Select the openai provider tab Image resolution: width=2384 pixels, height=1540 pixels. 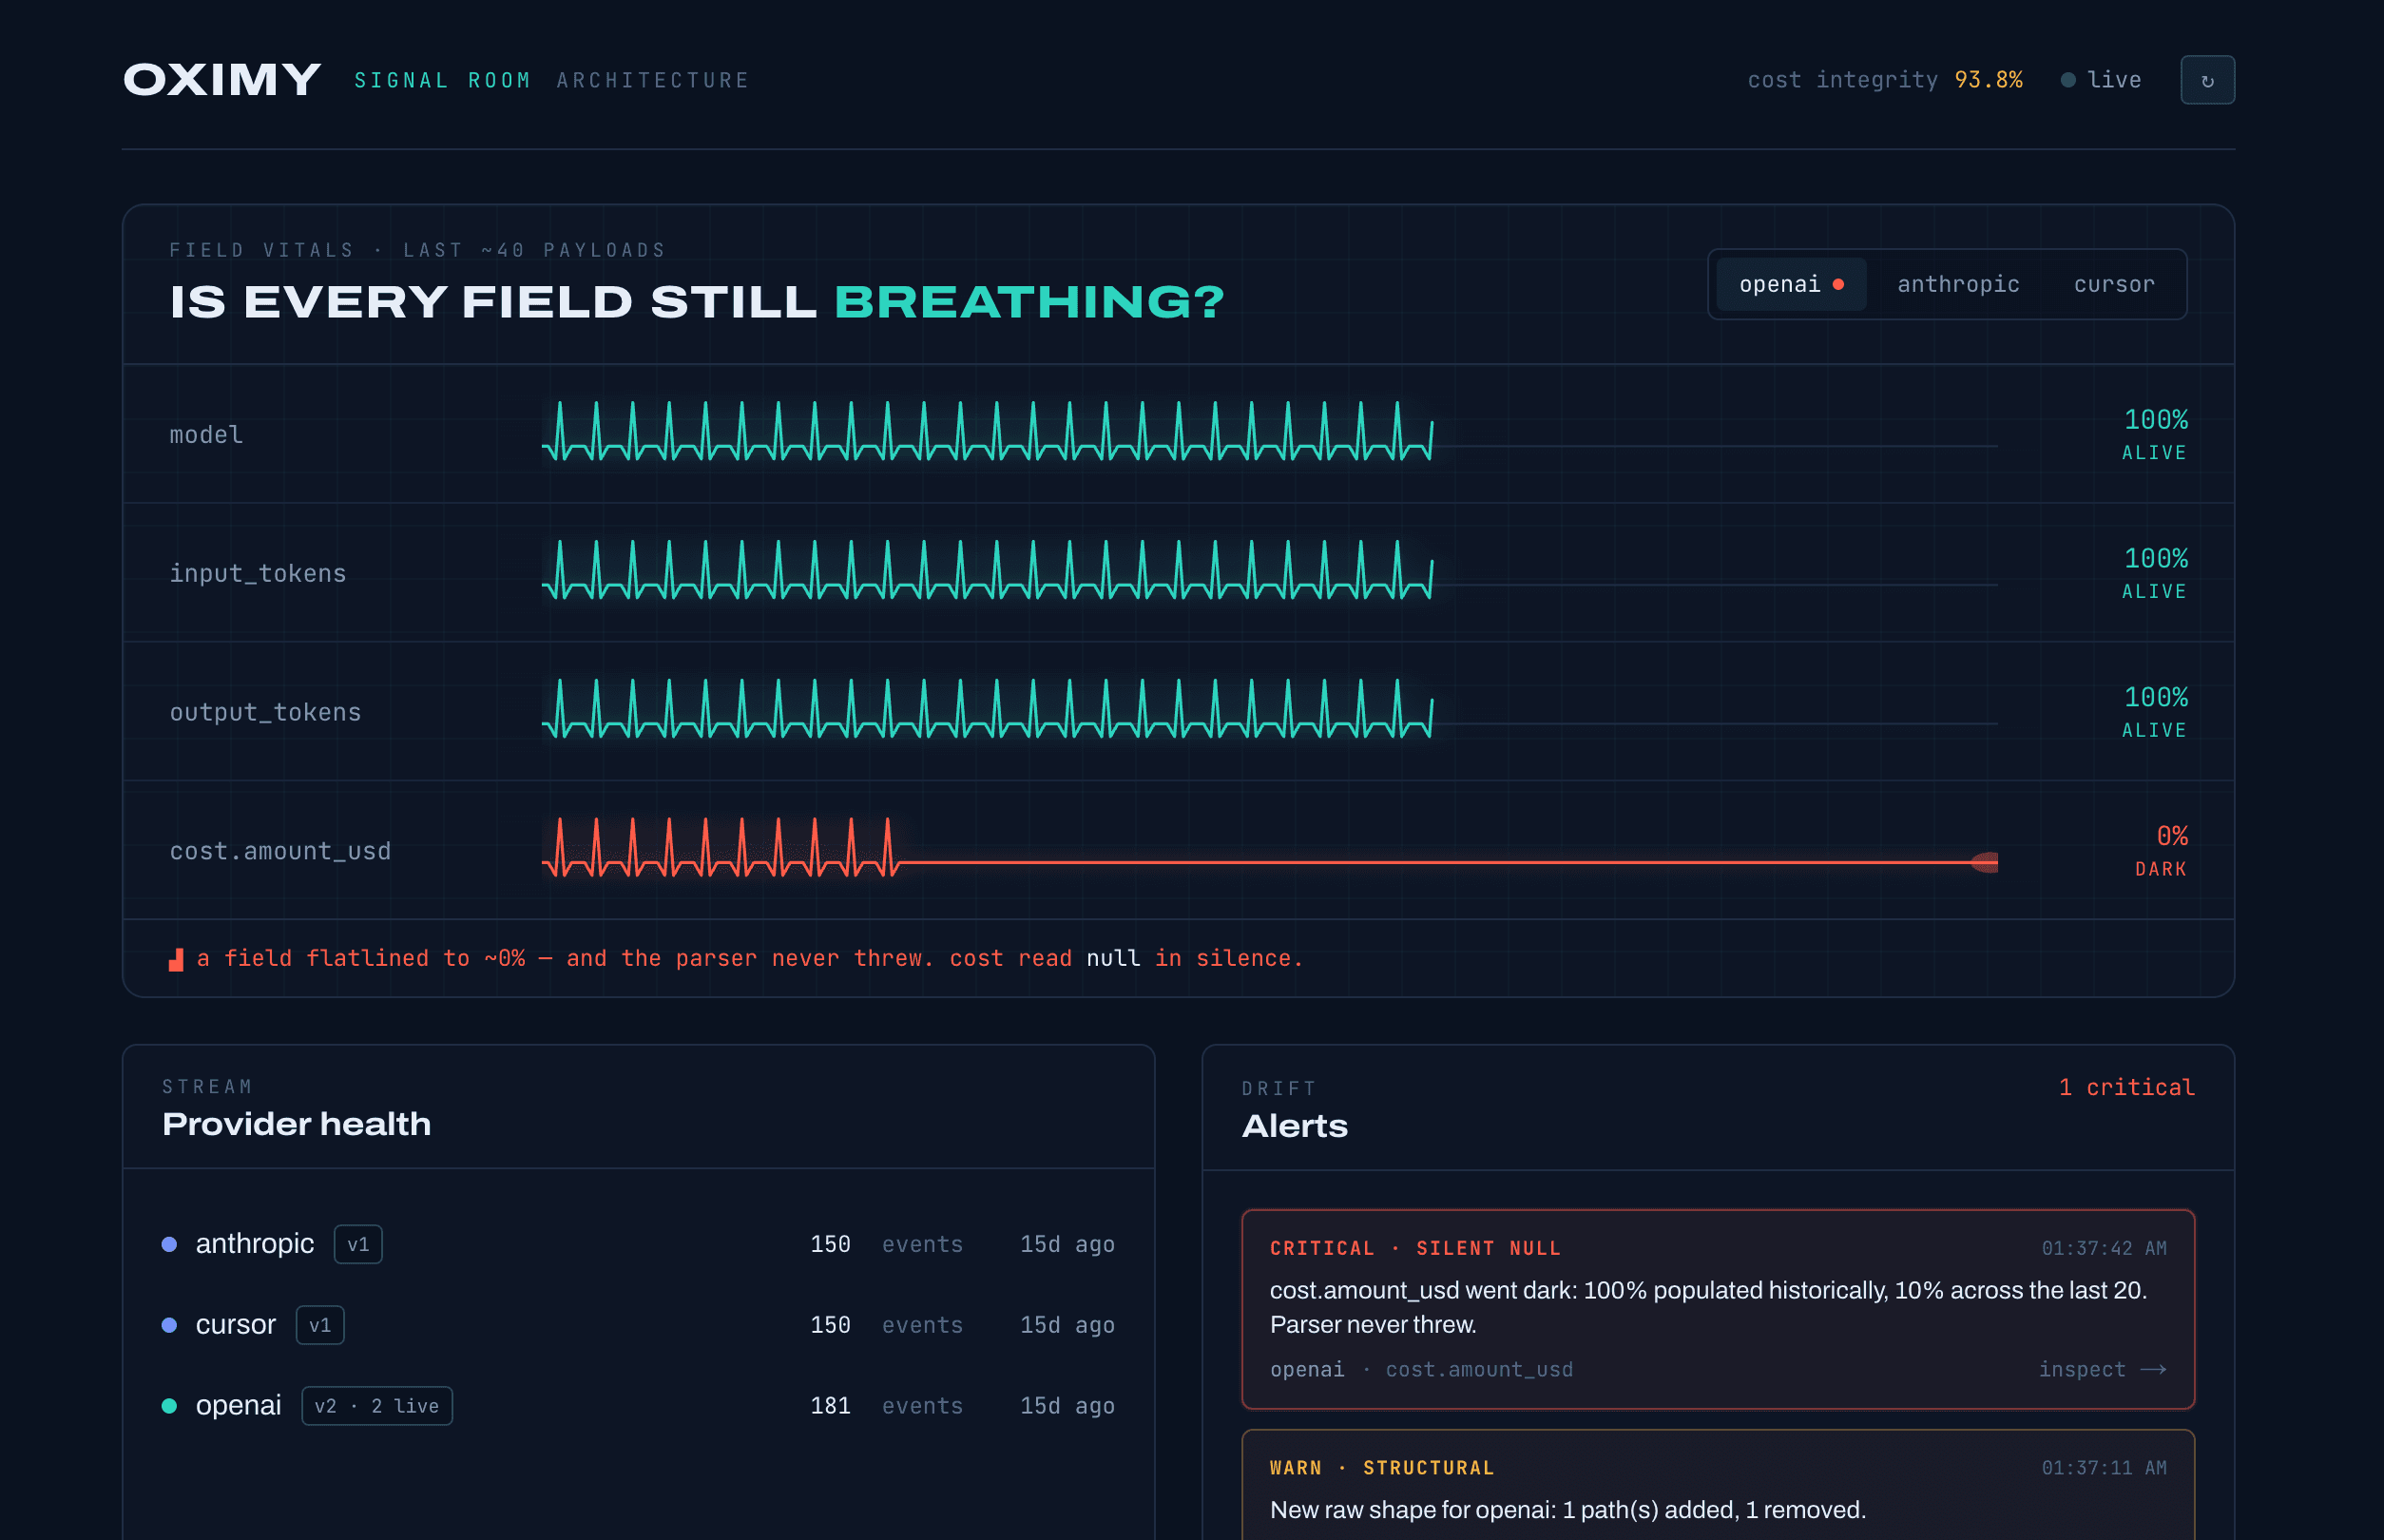pyautogui.click(x=1791, y=284)
